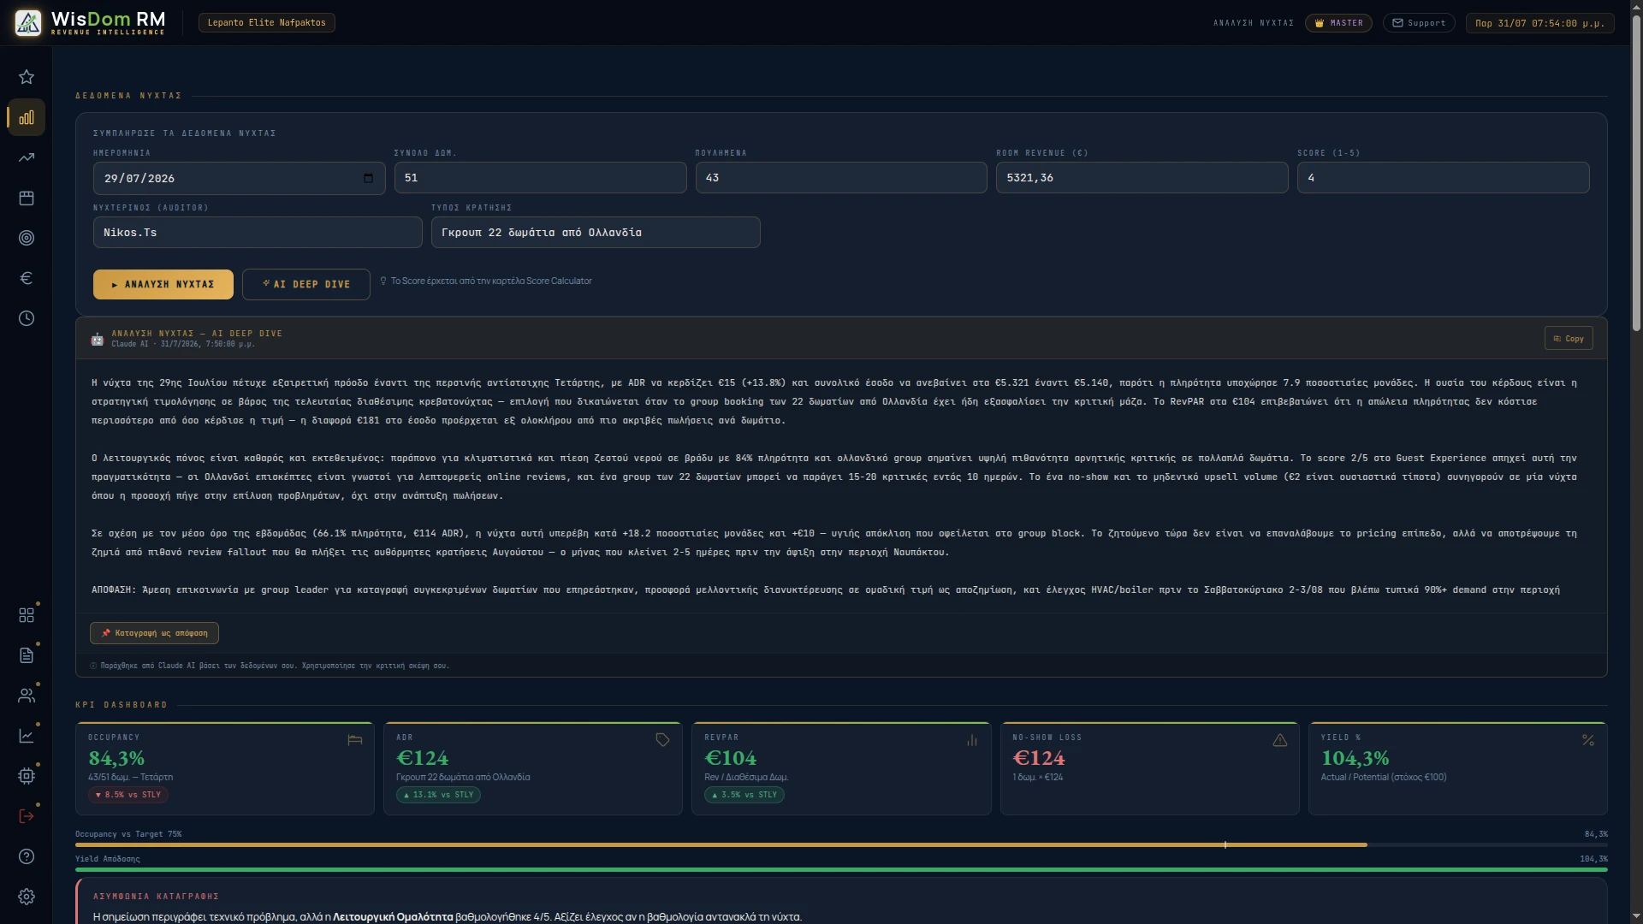1643x924 pixels.
Task: Click Καταγραφή ως απόφαση button
Action: (x=154, y=633)
